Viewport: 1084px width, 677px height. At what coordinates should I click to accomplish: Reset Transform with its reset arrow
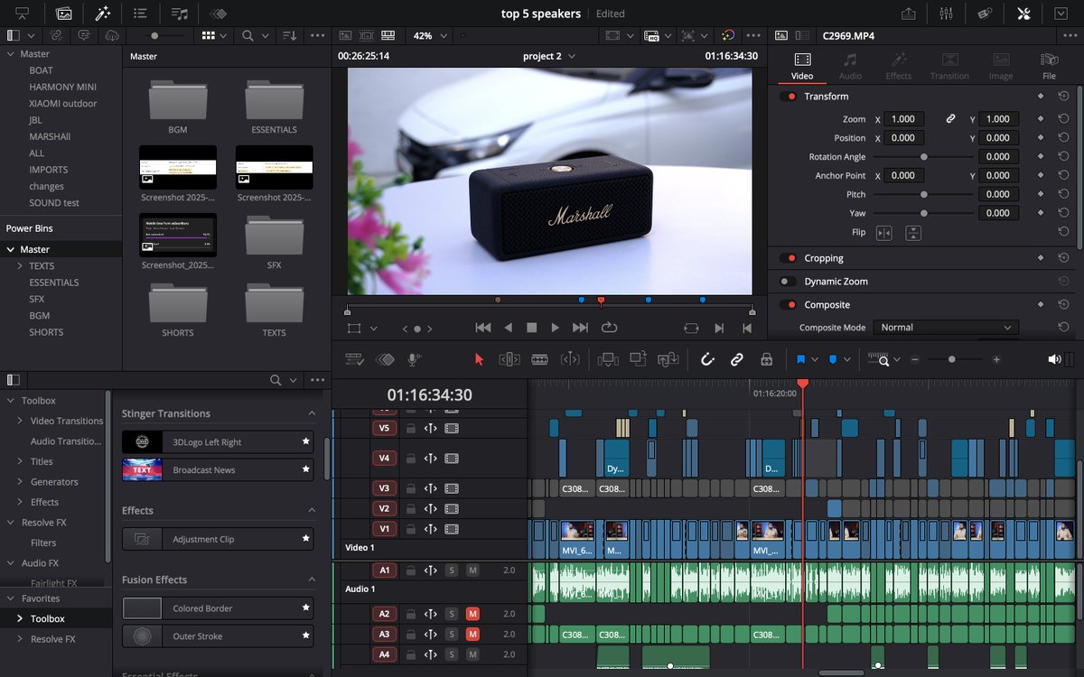[1063, 96]
